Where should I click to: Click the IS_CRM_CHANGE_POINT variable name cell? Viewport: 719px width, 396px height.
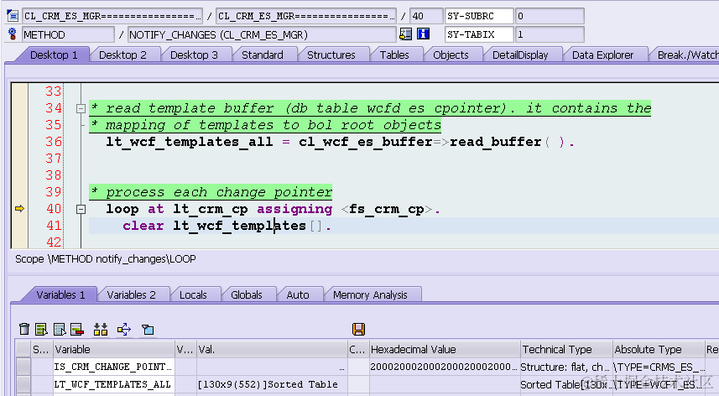coord(114,367)
